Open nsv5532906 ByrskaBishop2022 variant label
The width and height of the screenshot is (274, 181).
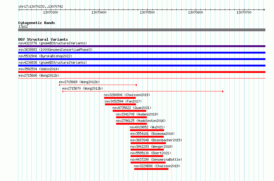click(45, 56)
